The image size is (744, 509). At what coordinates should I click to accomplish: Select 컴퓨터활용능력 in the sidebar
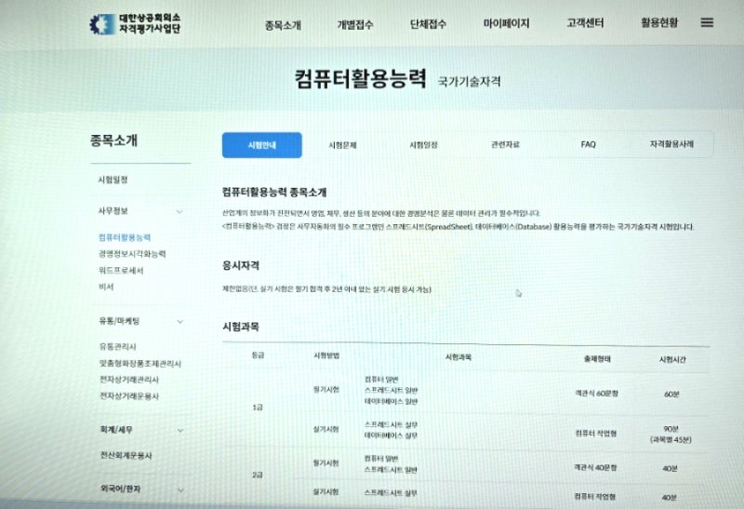pos(125,237)
